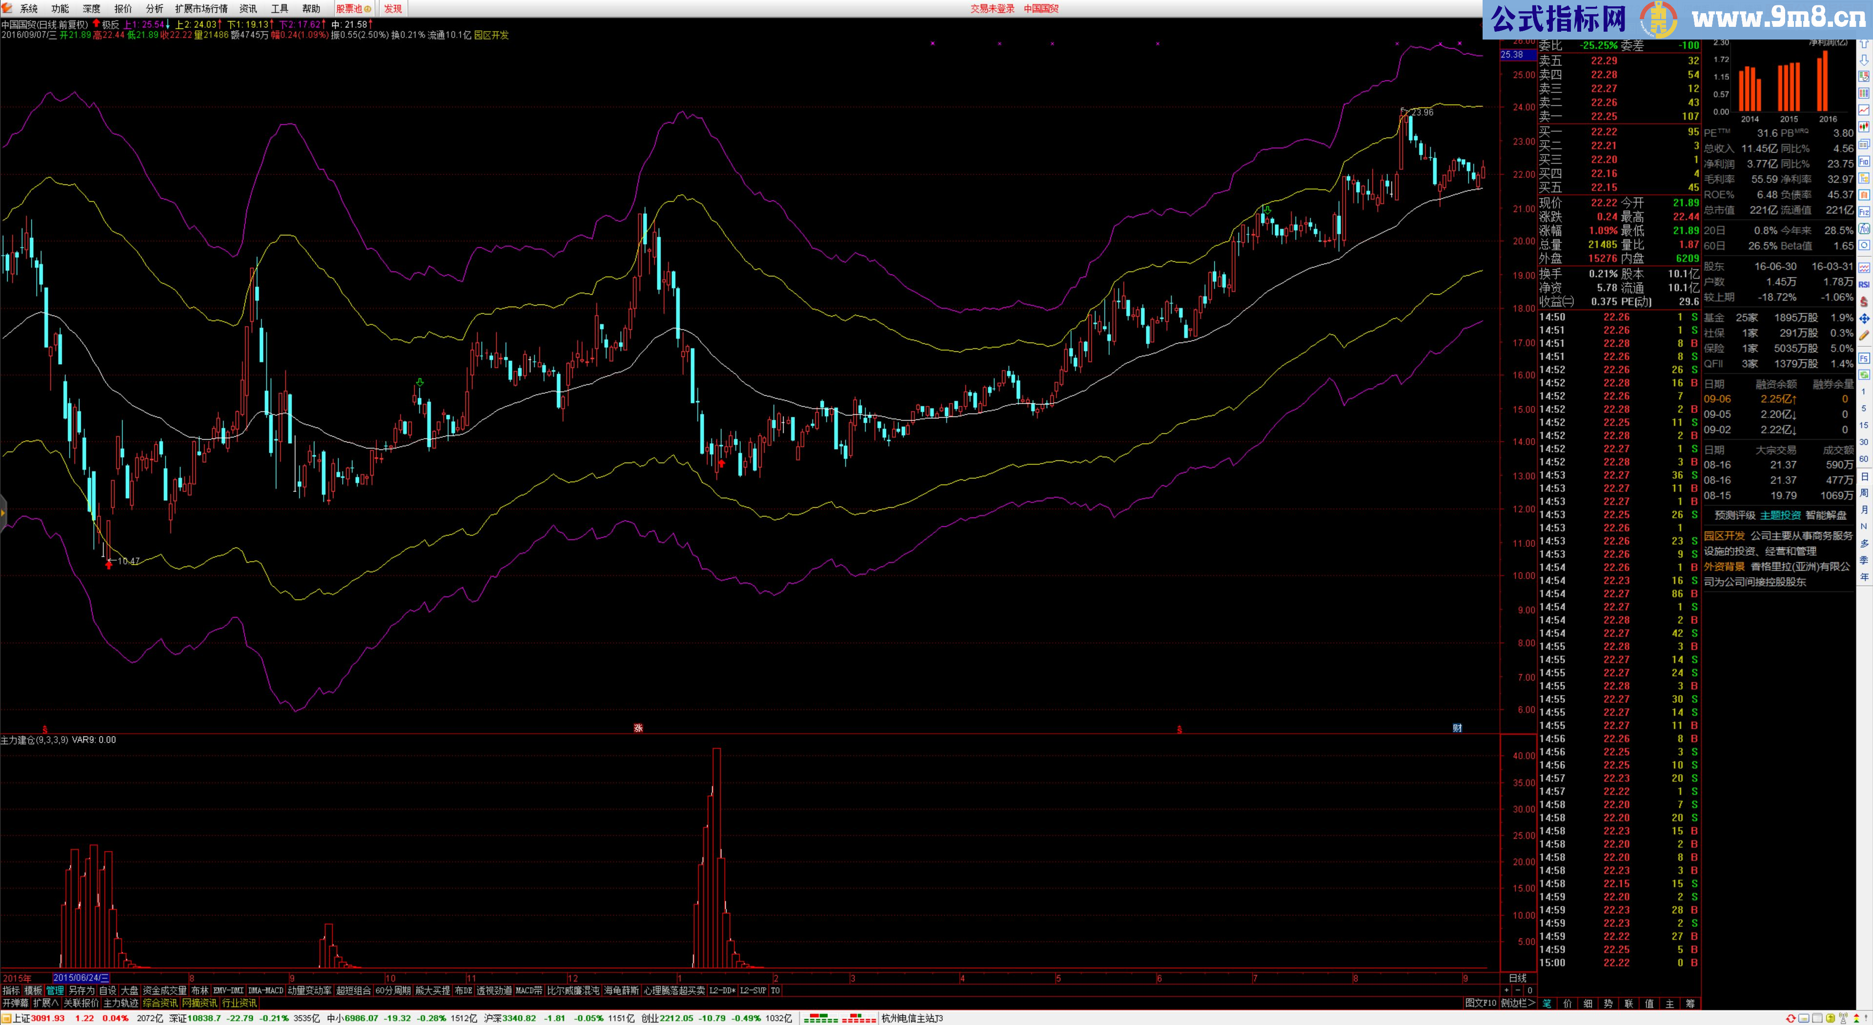
Task: Click the f(x) formula icon
Action: point(1864,228)
